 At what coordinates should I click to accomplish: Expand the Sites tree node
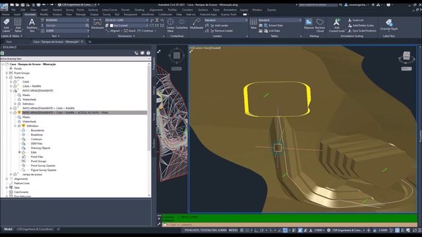pos(7,188)
